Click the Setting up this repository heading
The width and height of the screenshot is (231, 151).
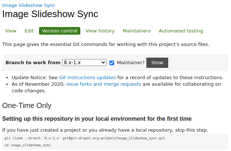(x=97, y=119)
